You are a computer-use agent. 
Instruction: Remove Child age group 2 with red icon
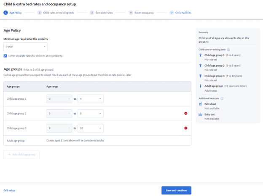coord(186,114)
